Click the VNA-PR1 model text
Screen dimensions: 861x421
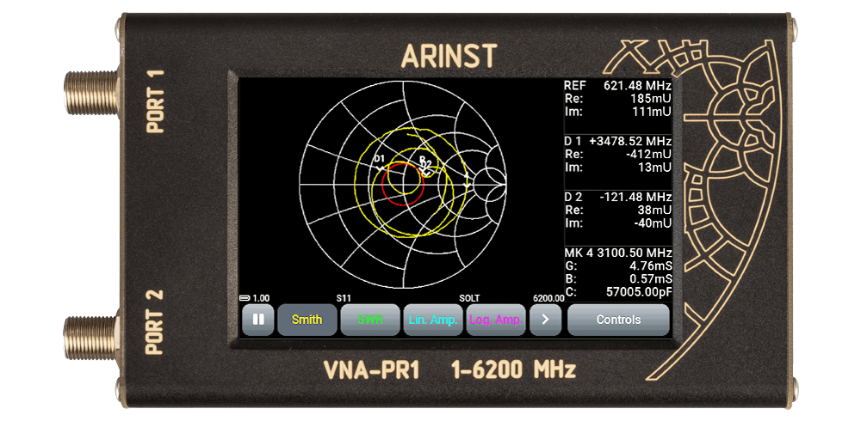point(372,371)
